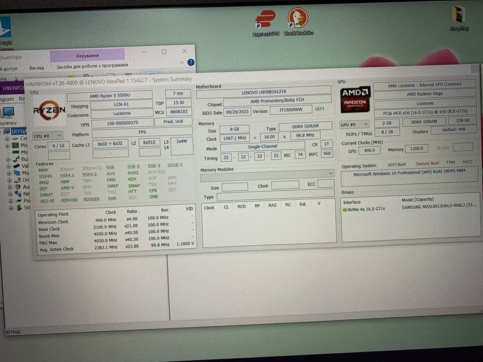Image resolution: width=483 pixels, height=362 pixels.
Task: Click the blue help question mark icon
Action: point(191,63)
